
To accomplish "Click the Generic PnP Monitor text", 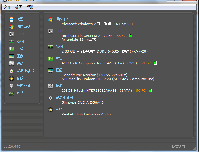I will (x=94, y=75).
